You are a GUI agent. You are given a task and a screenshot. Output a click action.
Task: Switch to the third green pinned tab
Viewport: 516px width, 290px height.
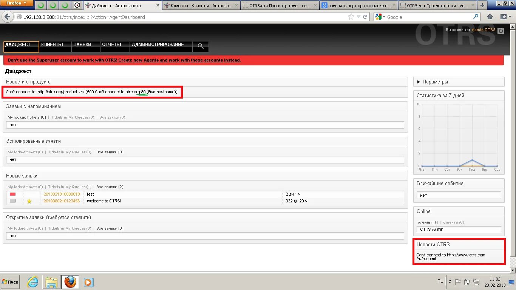click(x=65, y=5)
